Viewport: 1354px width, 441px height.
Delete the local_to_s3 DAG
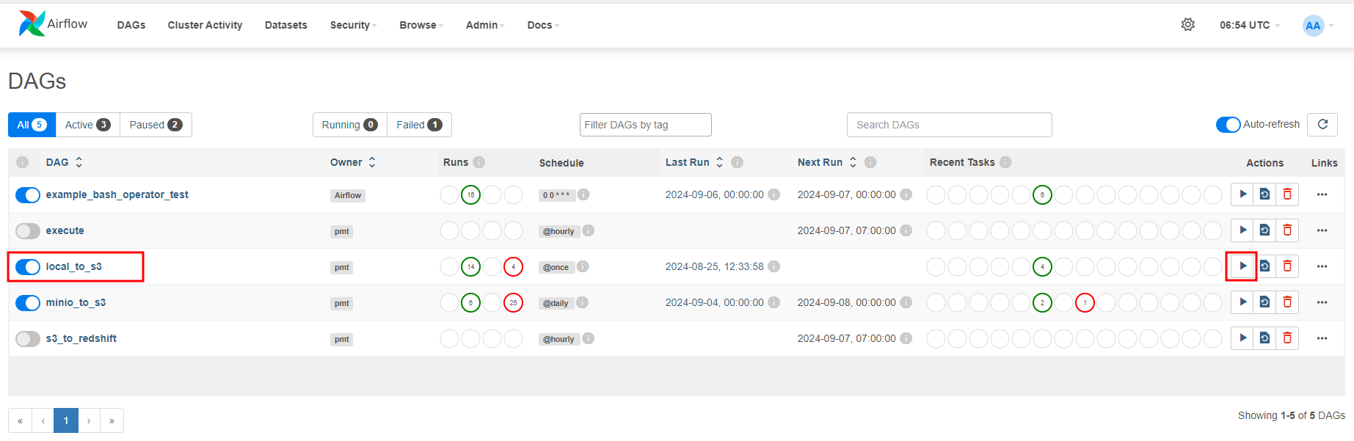point(1287,266)
